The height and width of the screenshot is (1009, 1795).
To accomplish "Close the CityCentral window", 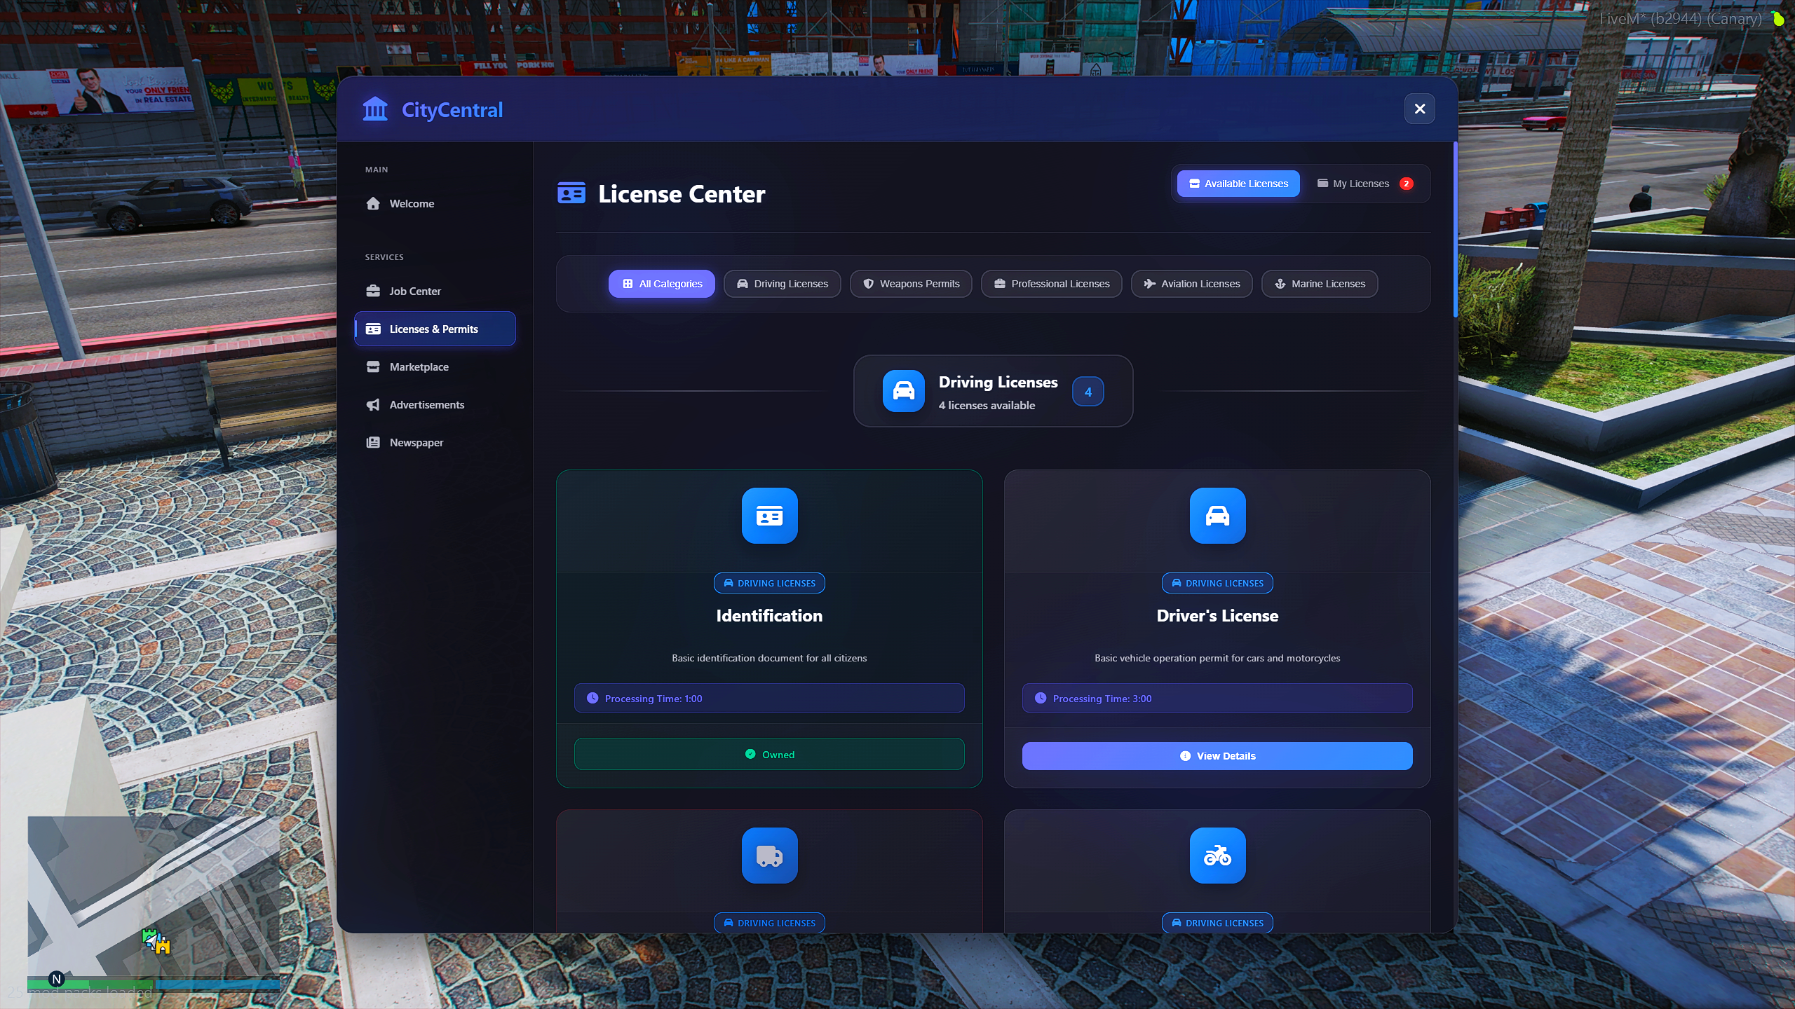I will pos(1419,109).
